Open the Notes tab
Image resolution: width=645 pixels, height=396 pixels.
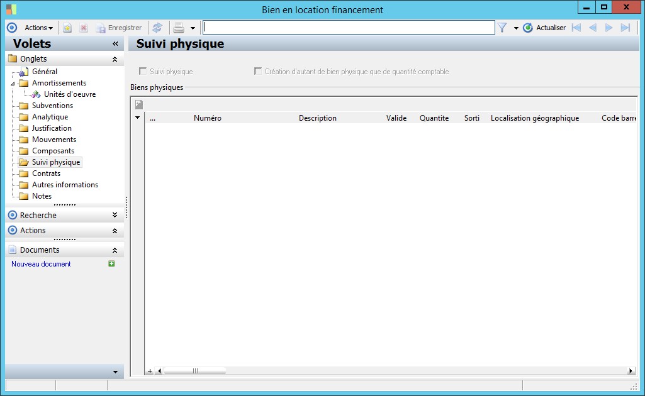pyautogui.click(x=42, y=196)
